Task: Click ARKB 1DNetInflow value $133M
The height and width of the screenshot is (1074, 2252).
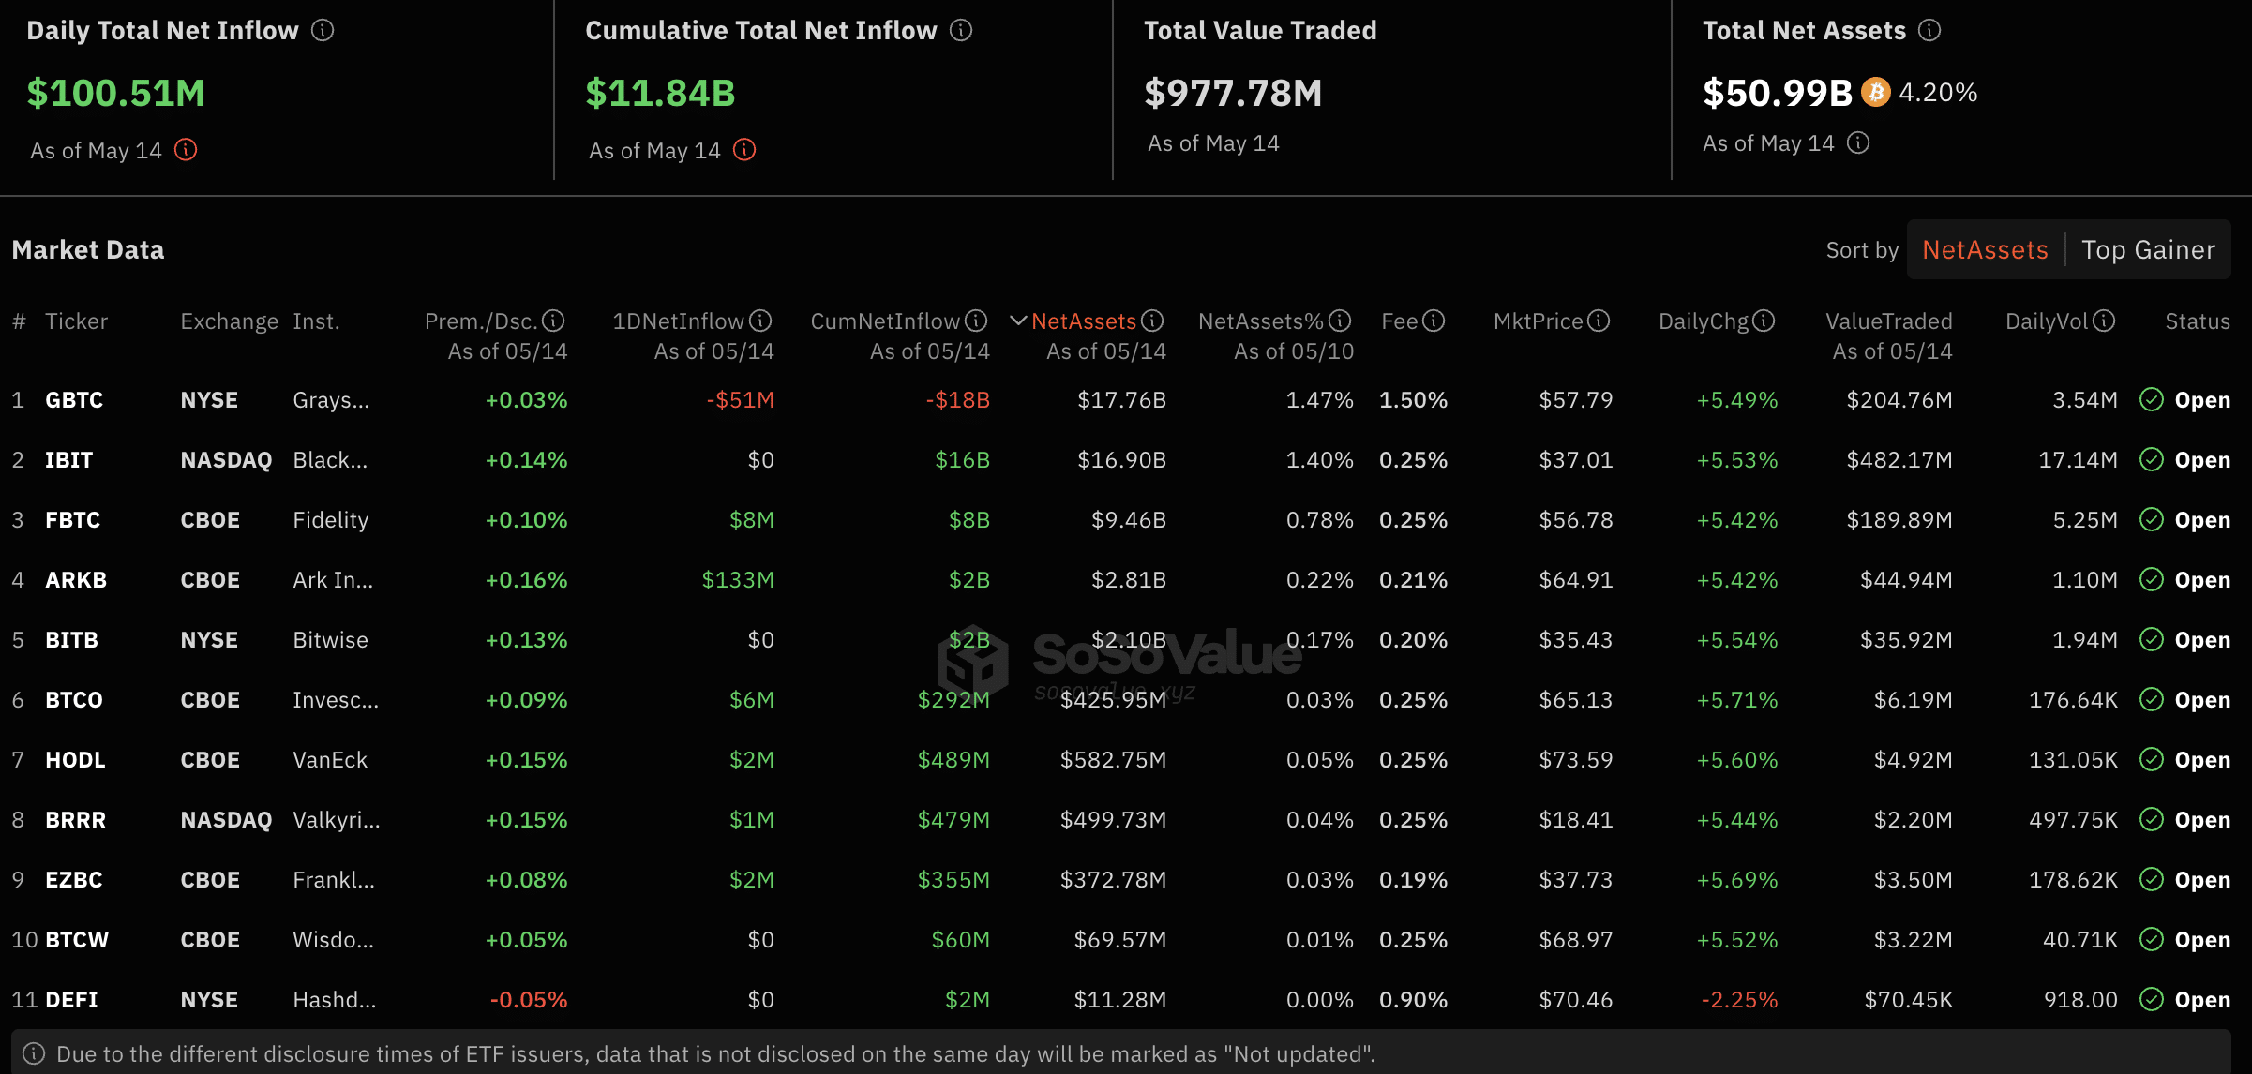Action: [738, 580]
